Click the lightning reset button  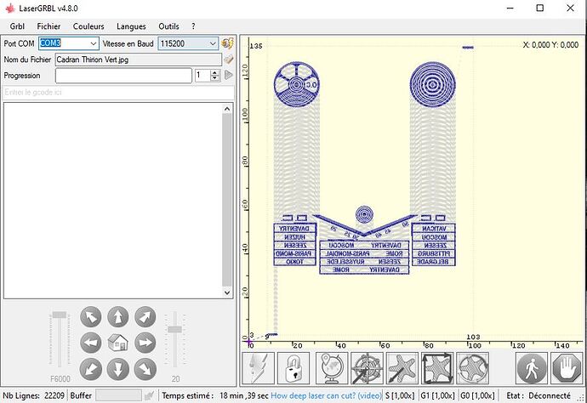tap(259, 368)
